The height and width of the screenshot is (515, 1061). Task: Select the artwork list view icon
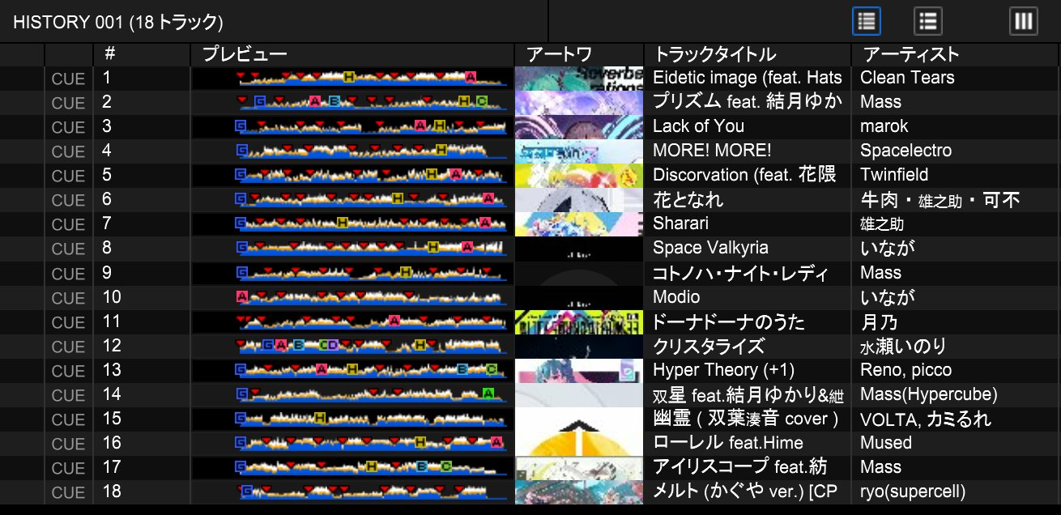927,21
